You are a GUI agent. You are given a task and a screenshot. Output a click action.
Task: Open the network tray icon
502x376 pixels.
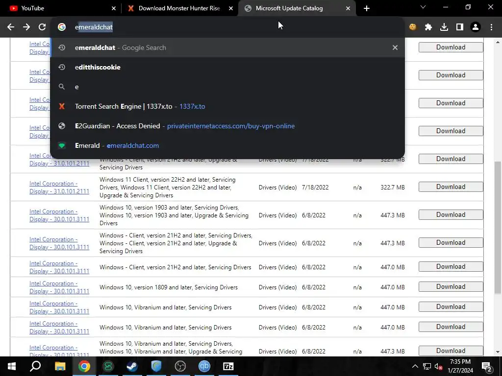click(427, 366)
